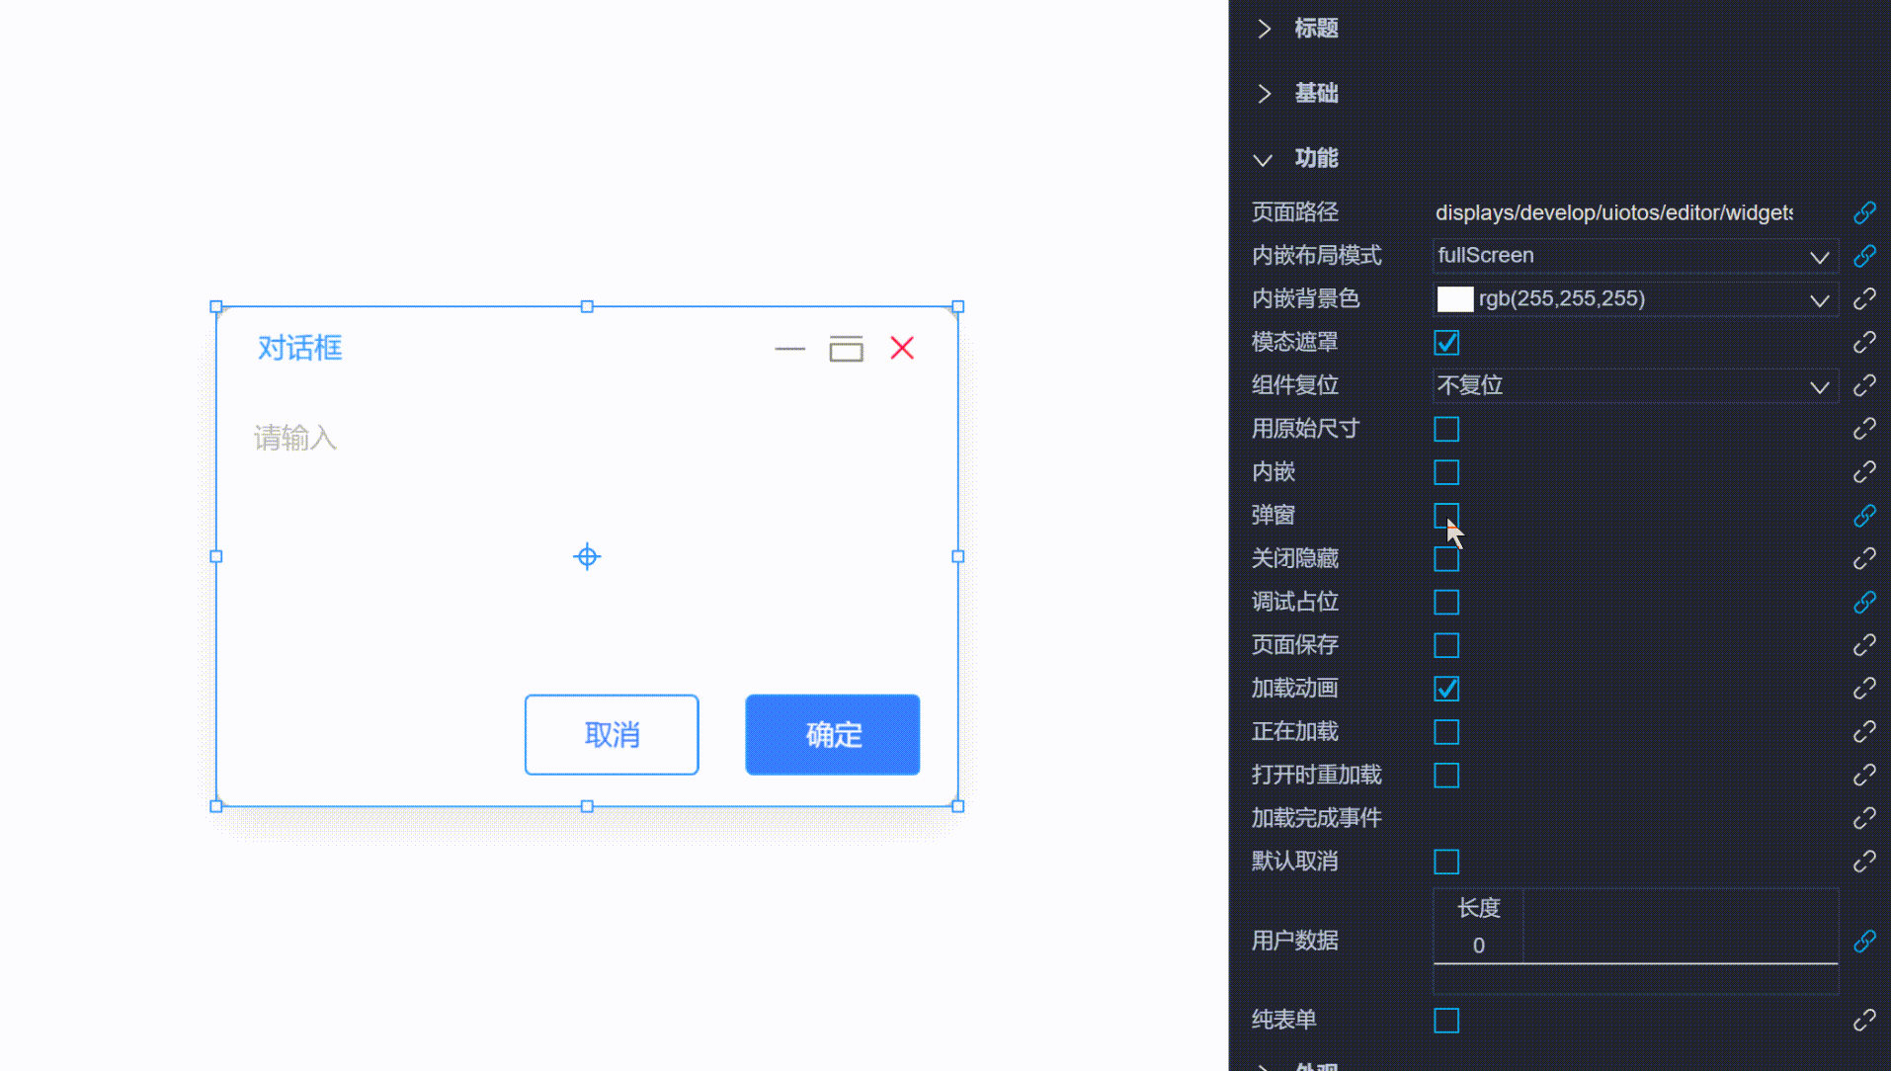Click the link icon beside 弹窗
Image resolution: width=1891 pixels, height=1071 pixels.
point(1864,515)
